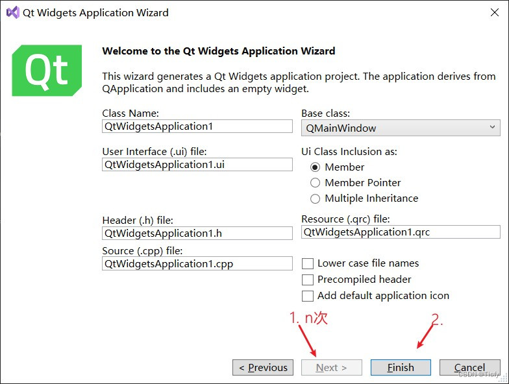This screenshot has width=509, height=384.
Task: Click the User Interface (.ui) file field
Action: point(197,165)
